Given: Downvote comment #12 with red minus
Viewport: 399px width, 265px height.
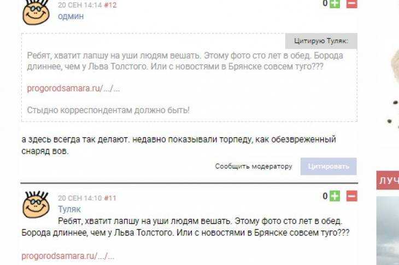Looking at the screenshot, I should coord(352,4).
